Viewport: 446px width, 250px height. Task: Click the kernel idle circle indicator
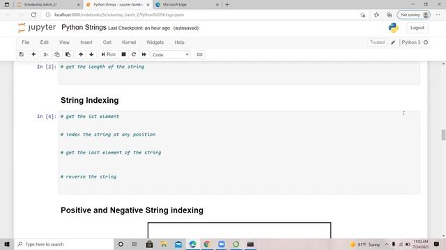[x=426, y=42]
